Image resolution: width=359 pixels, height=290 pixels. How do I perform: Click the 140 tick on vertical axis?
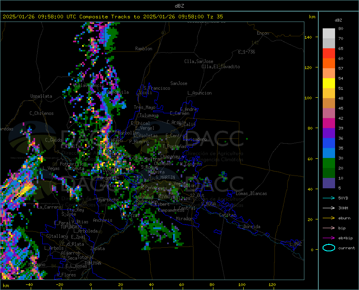308,37
